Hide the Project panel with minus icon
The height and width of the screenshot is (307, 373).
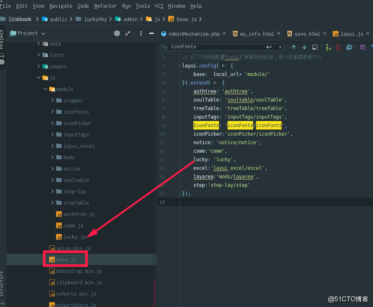[151, 33]
